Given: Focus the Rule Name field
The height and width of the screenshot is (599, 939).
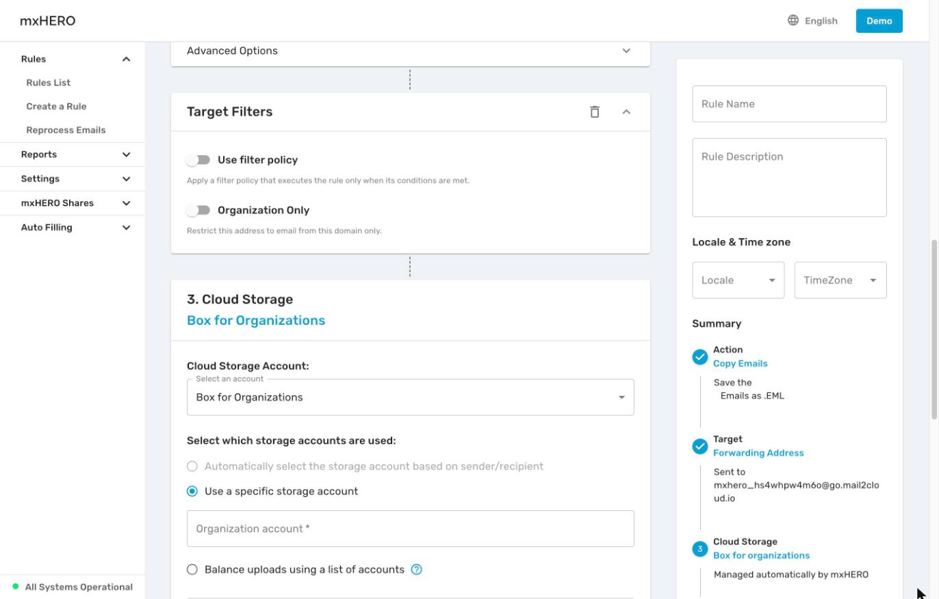Looking at the screenshot, I should (x=789, y=104).
